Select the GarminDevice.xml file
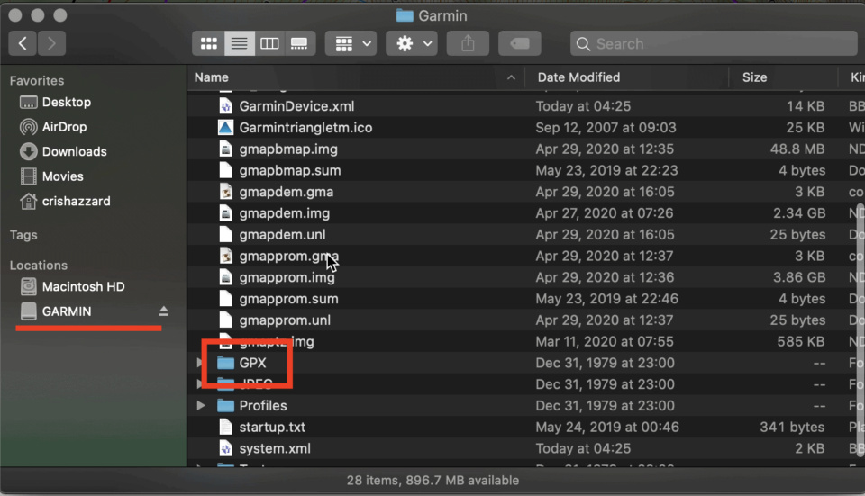Screen dimensions: 865x496 coord(296,105)
